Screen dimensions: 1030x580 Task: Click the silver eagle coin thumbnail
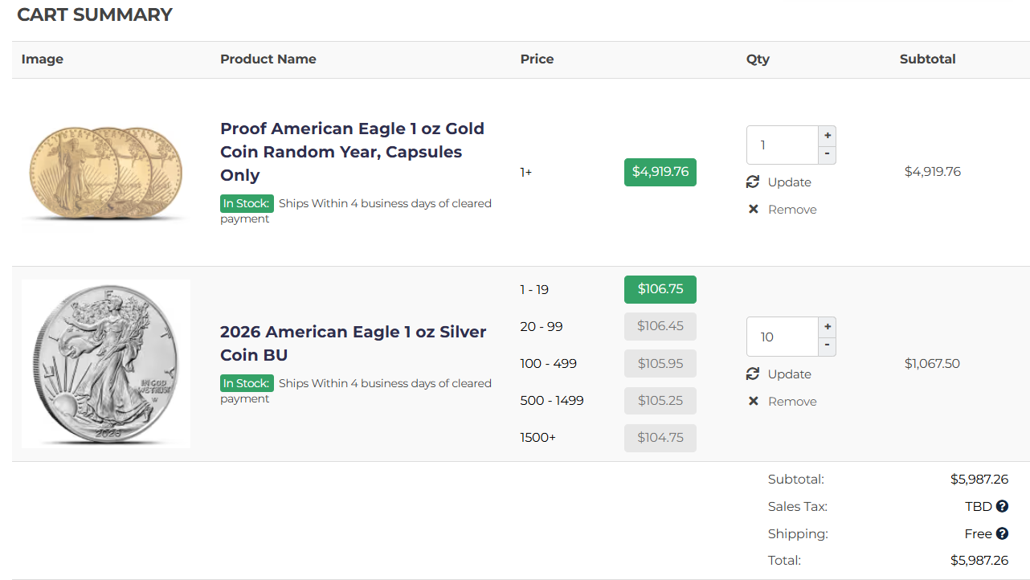click(106, 364)
